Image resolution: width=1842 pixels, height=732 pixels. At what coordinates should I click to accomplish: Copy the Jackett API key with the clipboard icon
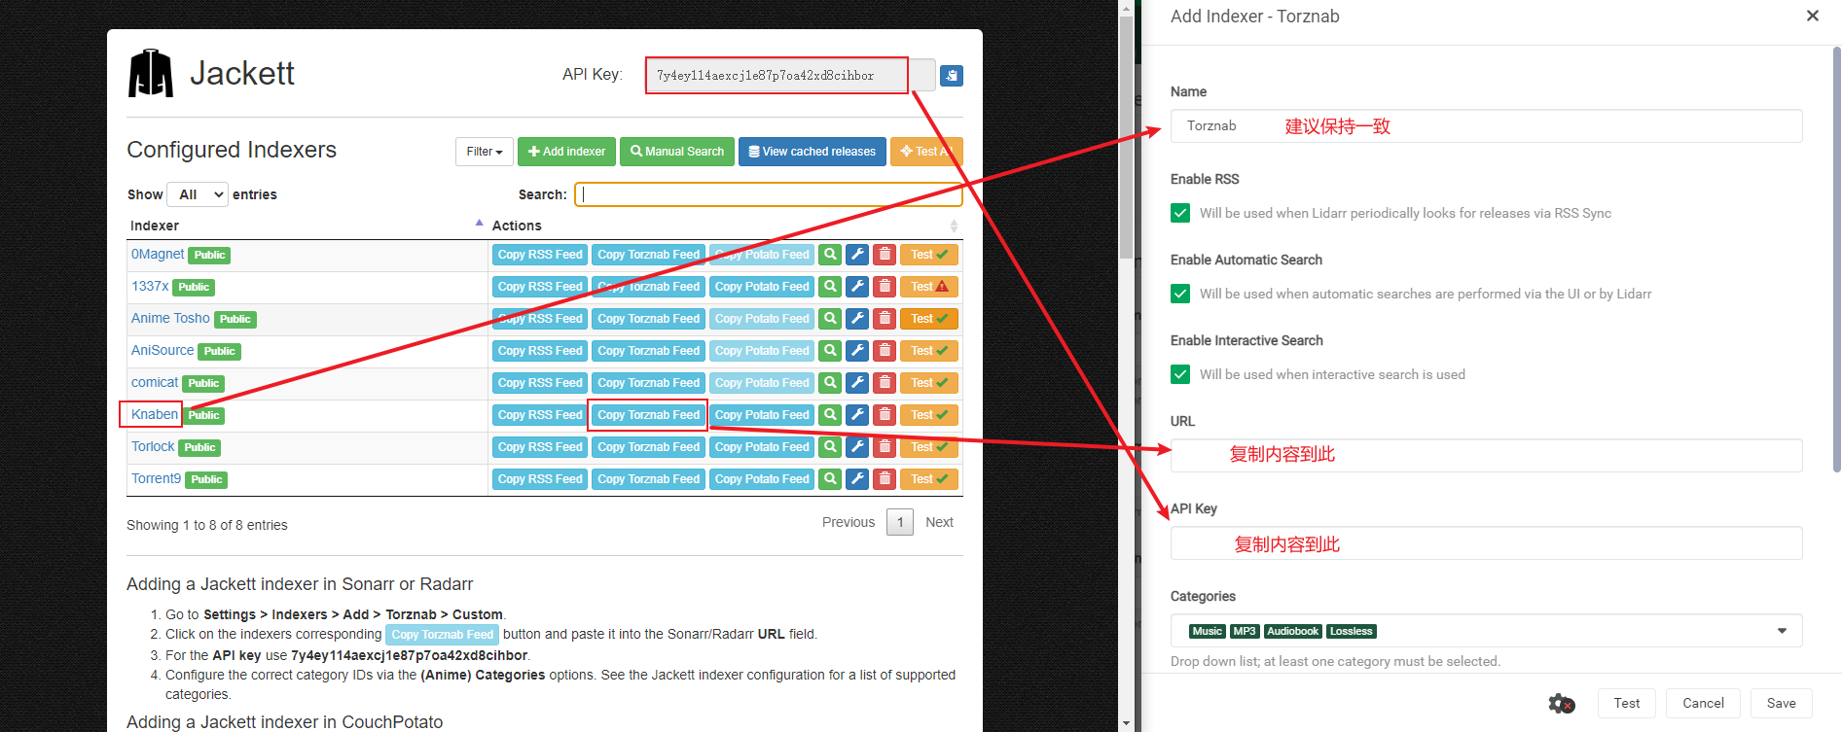pos(952,75)
